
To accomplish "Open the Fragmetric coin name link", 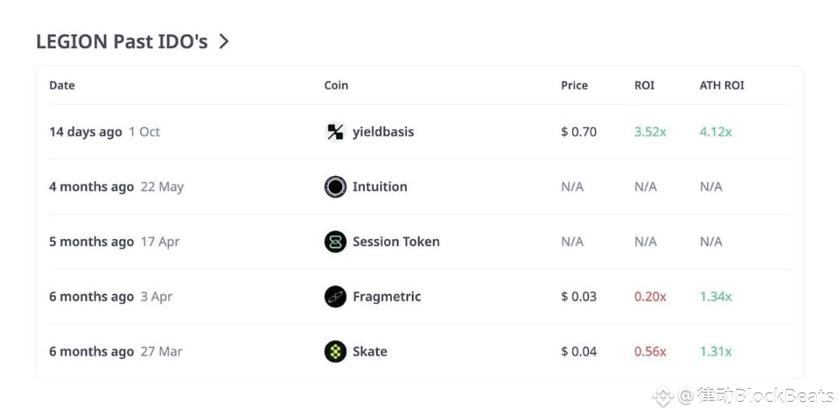I will click(x=386, y=296).
